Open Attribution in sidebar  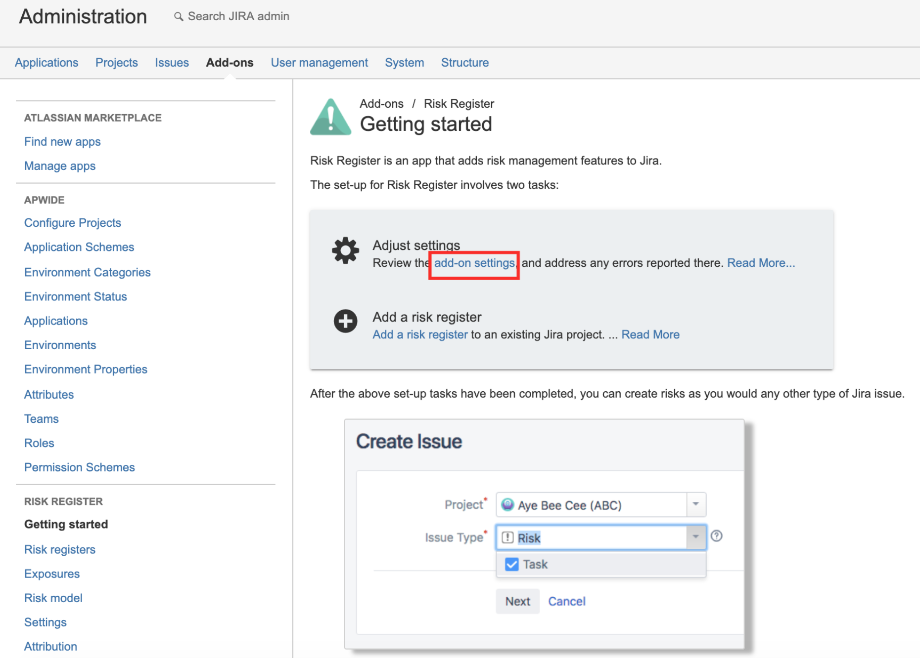point(51,646)
